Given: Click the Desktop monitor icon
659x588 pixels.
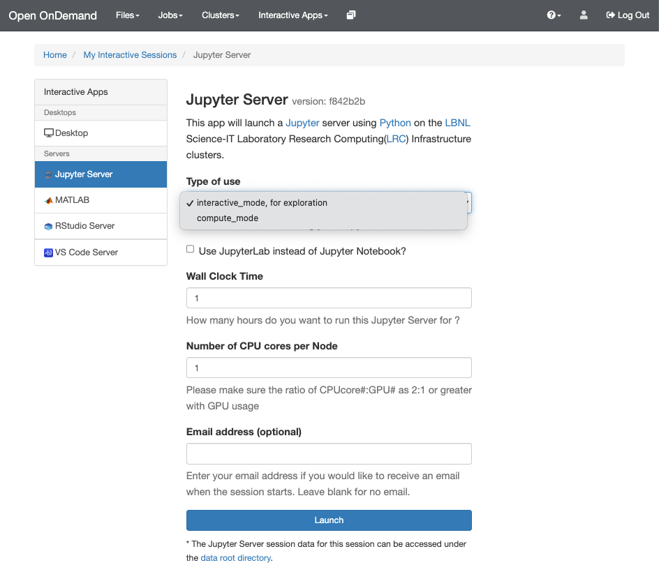Looking at the screenshot, I should pyautogui.click(x=48, y=132).
